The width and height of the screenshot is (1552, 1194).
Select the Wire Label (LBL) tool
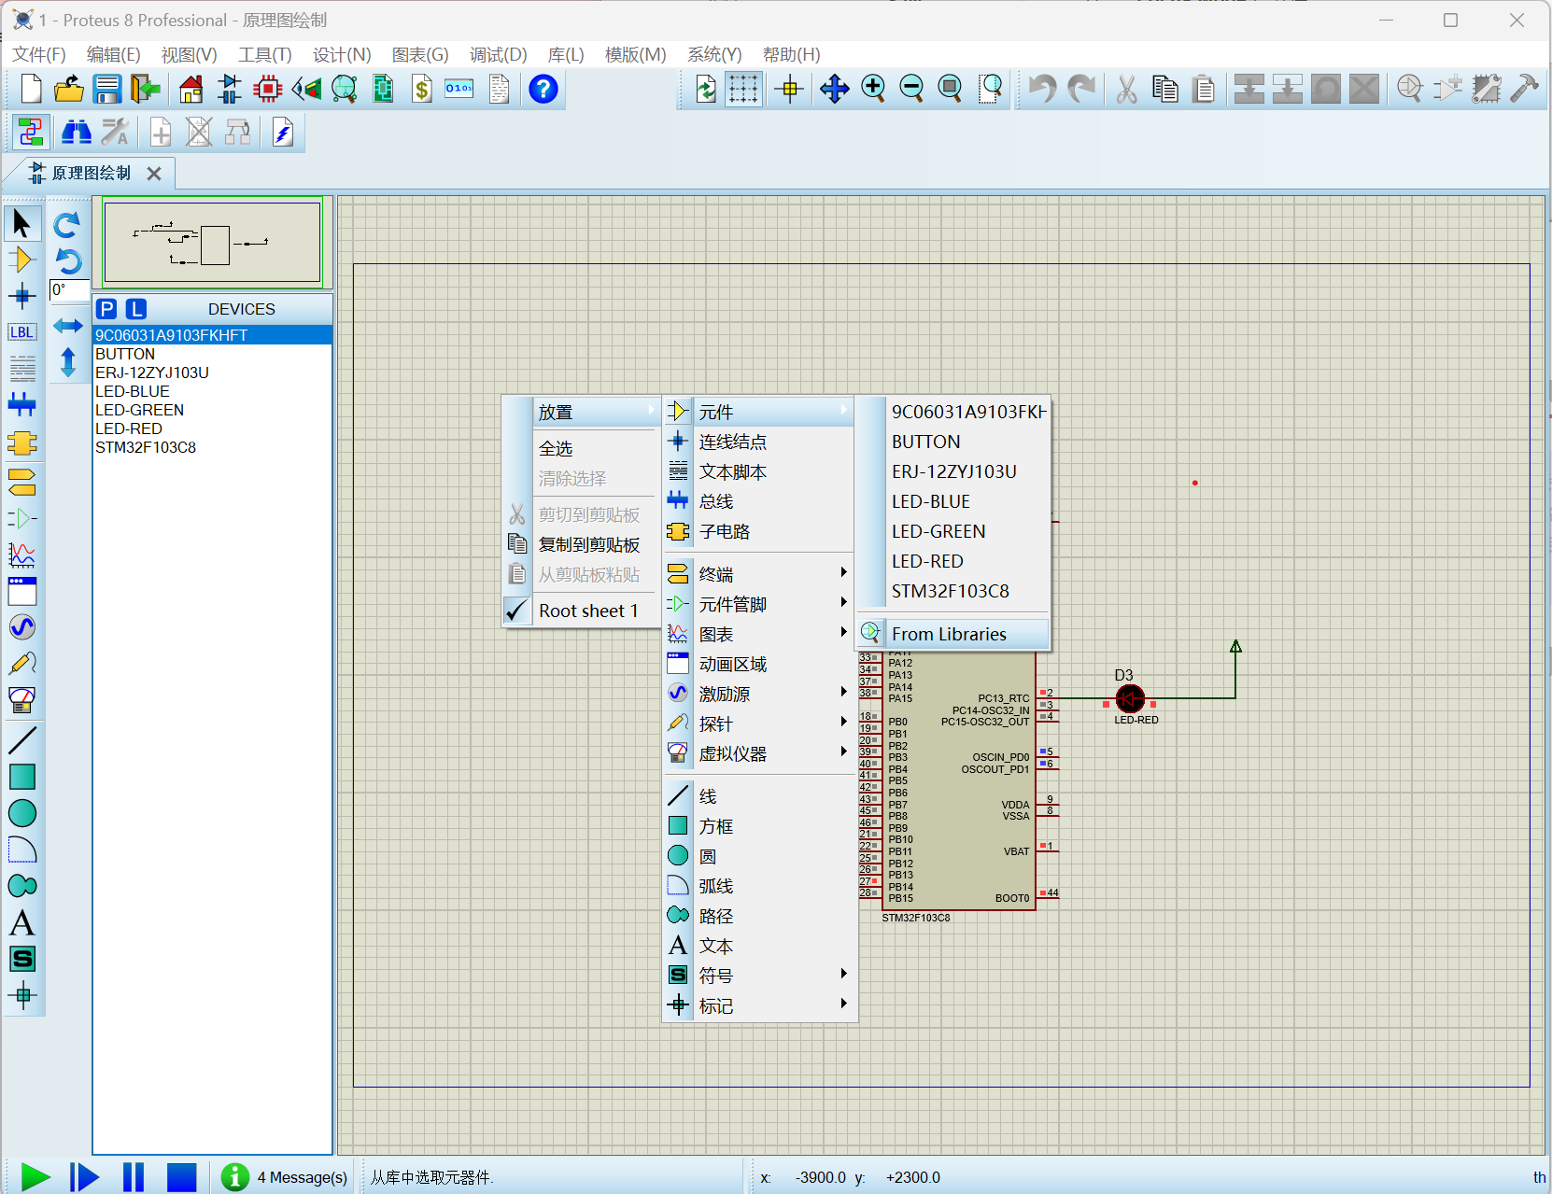point(21,332)
